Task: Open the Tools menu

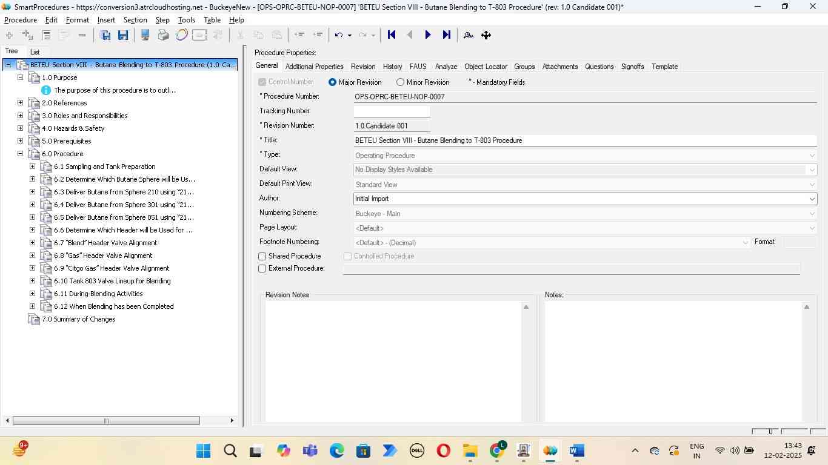Action: pos(187,20)
